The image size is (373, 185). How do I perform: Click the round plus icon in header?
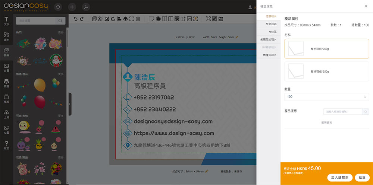click(72, 7)
